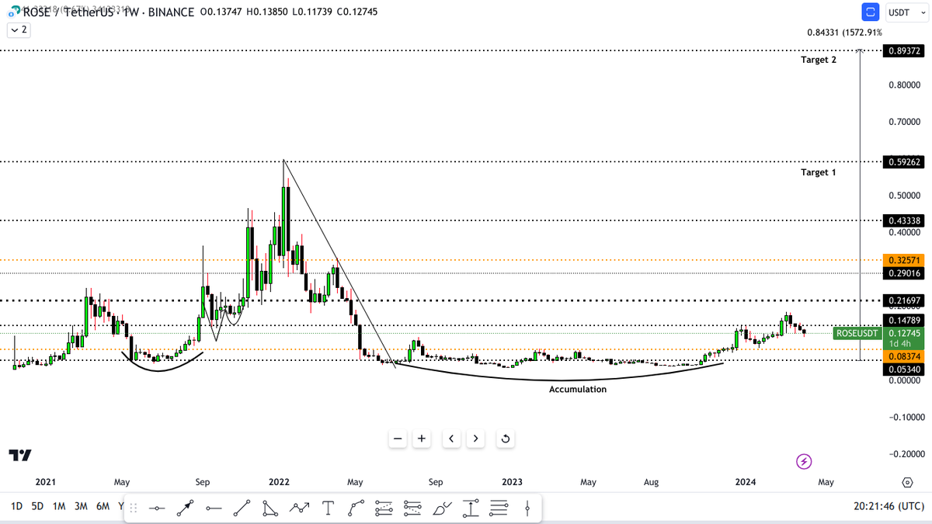The height and width of the screenshot is (524, 932).
Task: Click the 0.84331 (1572.91% measurement label
Action: pyautogui.click(x=845, y=33)
